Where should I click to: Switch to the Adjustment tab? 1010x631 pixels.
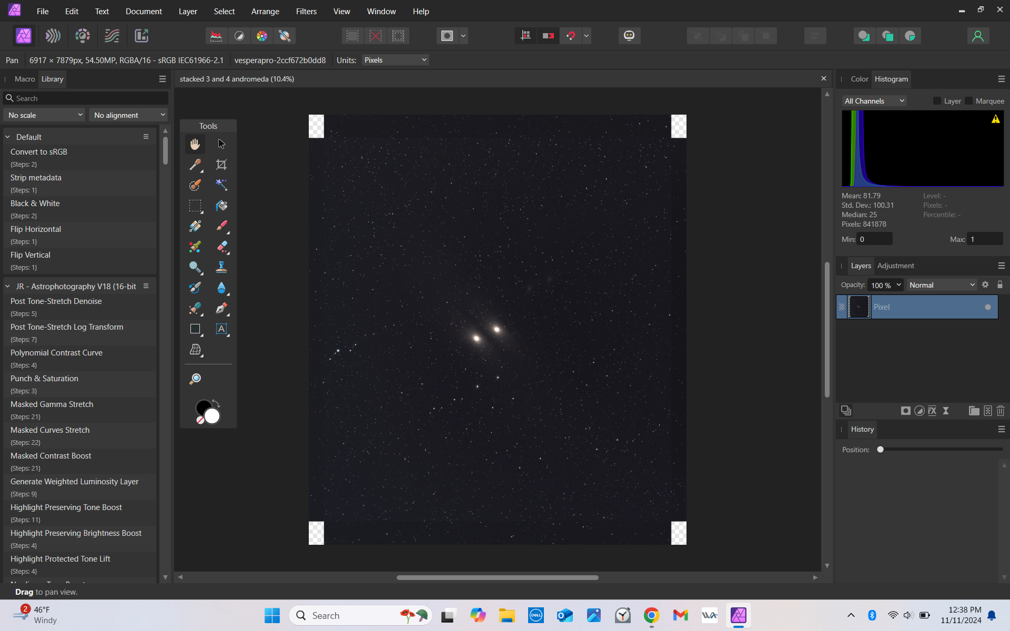tap(896, 266)
